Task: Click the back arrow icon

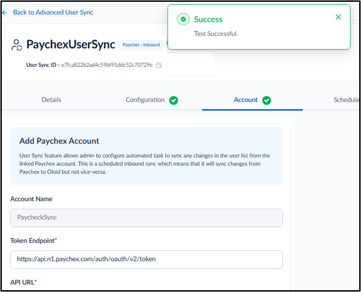Action: pos(5,13)
